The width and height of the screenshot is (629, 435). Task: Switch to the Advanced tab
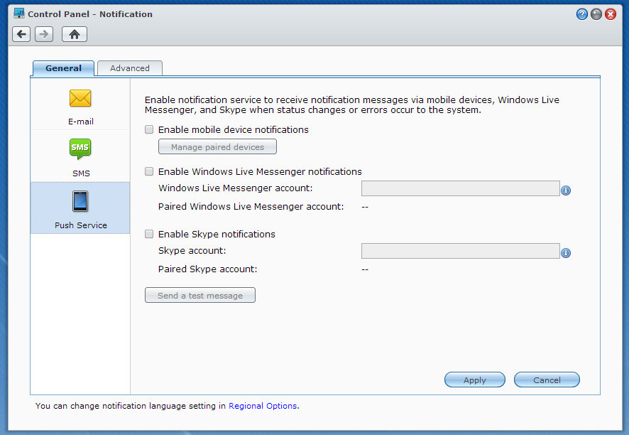tap(130, 68)
